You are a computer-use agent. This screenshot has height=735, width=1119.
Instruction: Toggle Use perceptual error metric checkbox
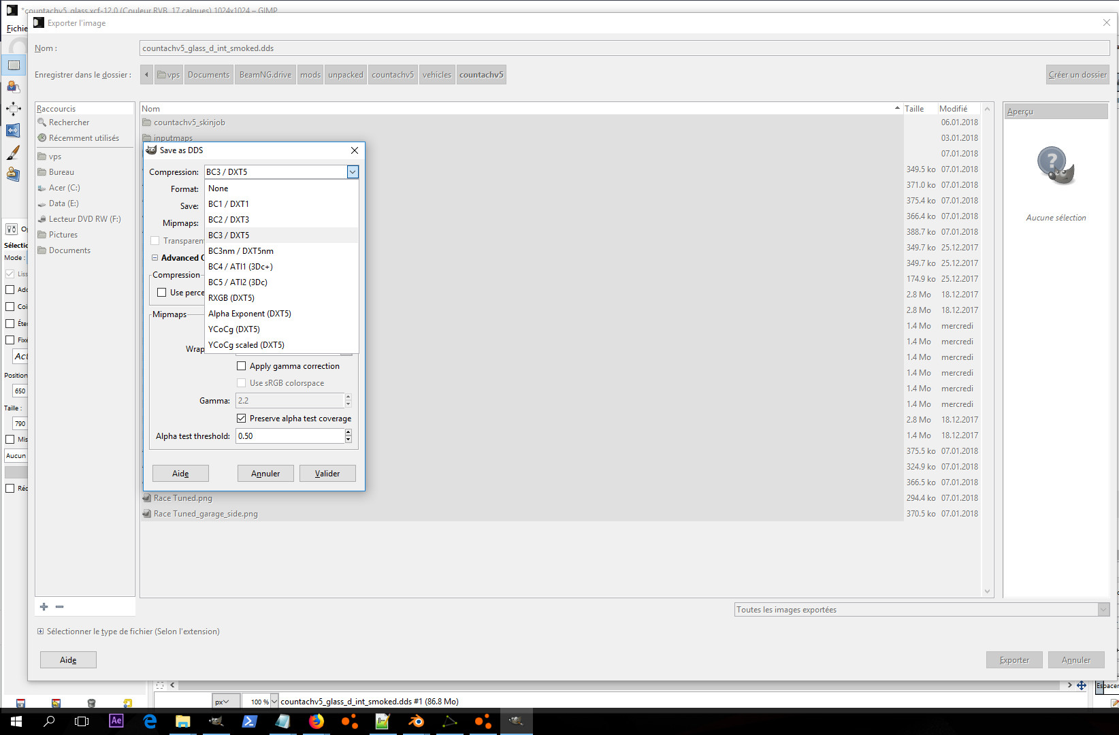pos(161,293)
